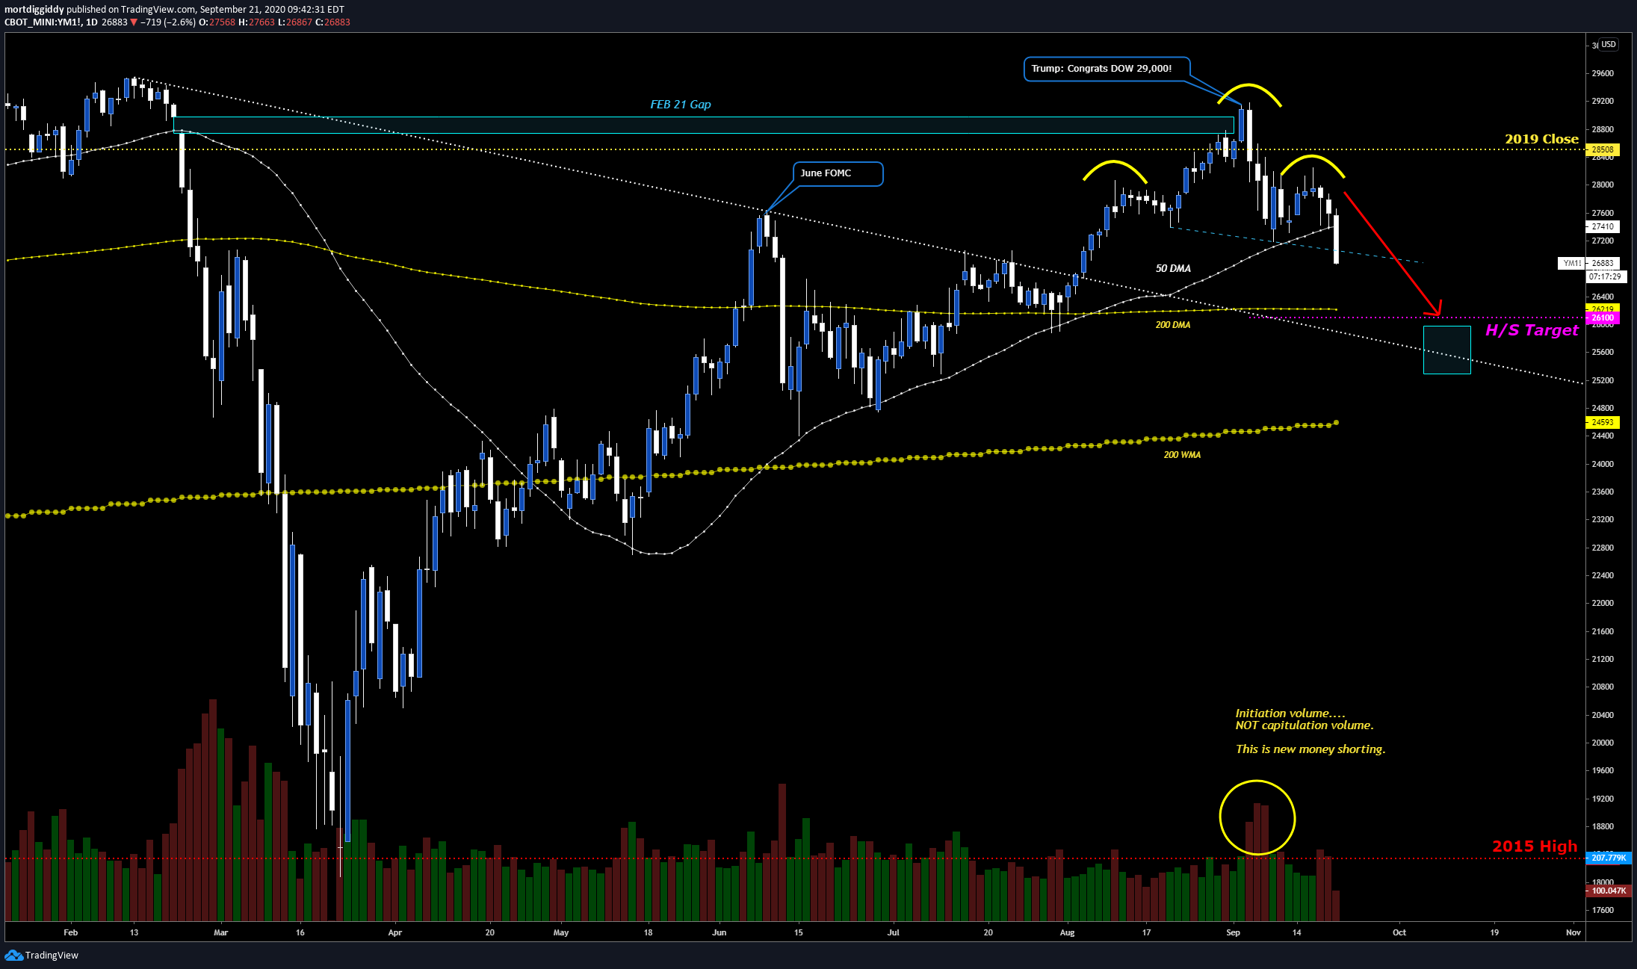This screenshot has height=969, width=1637.
Task: Click the Feb date axis label
Action: point(70,932)
